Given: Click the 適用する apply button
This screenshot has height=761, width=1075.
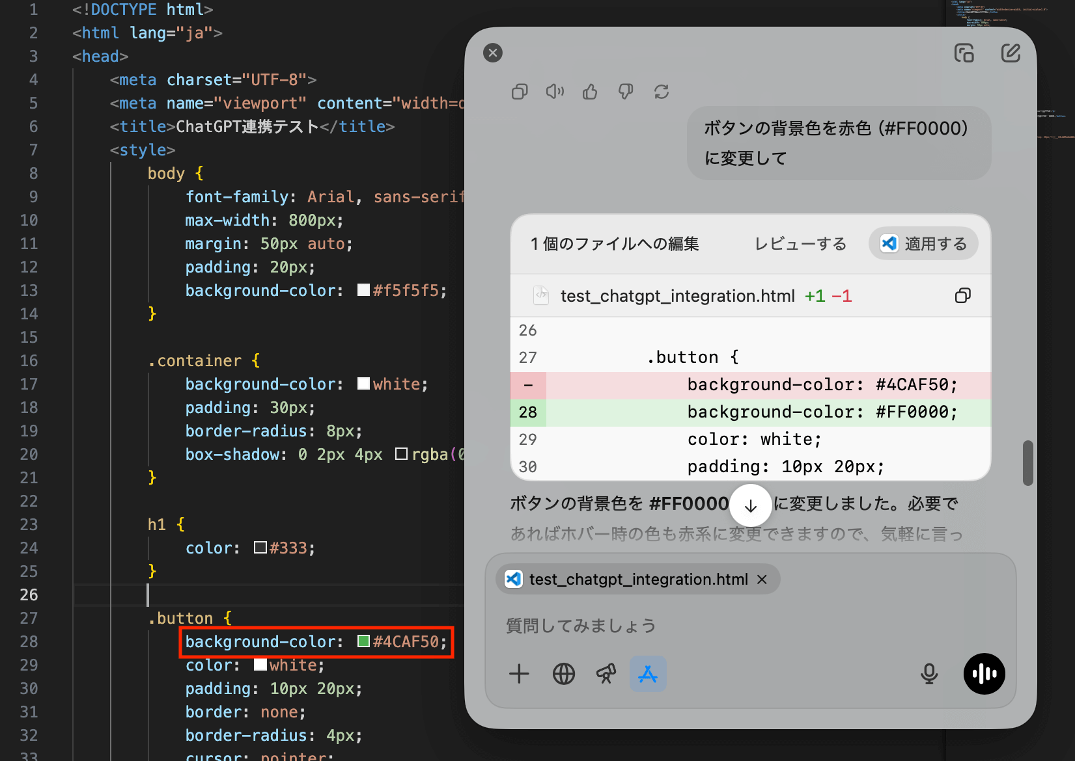Looking at the screenshot, I should 923,244.
